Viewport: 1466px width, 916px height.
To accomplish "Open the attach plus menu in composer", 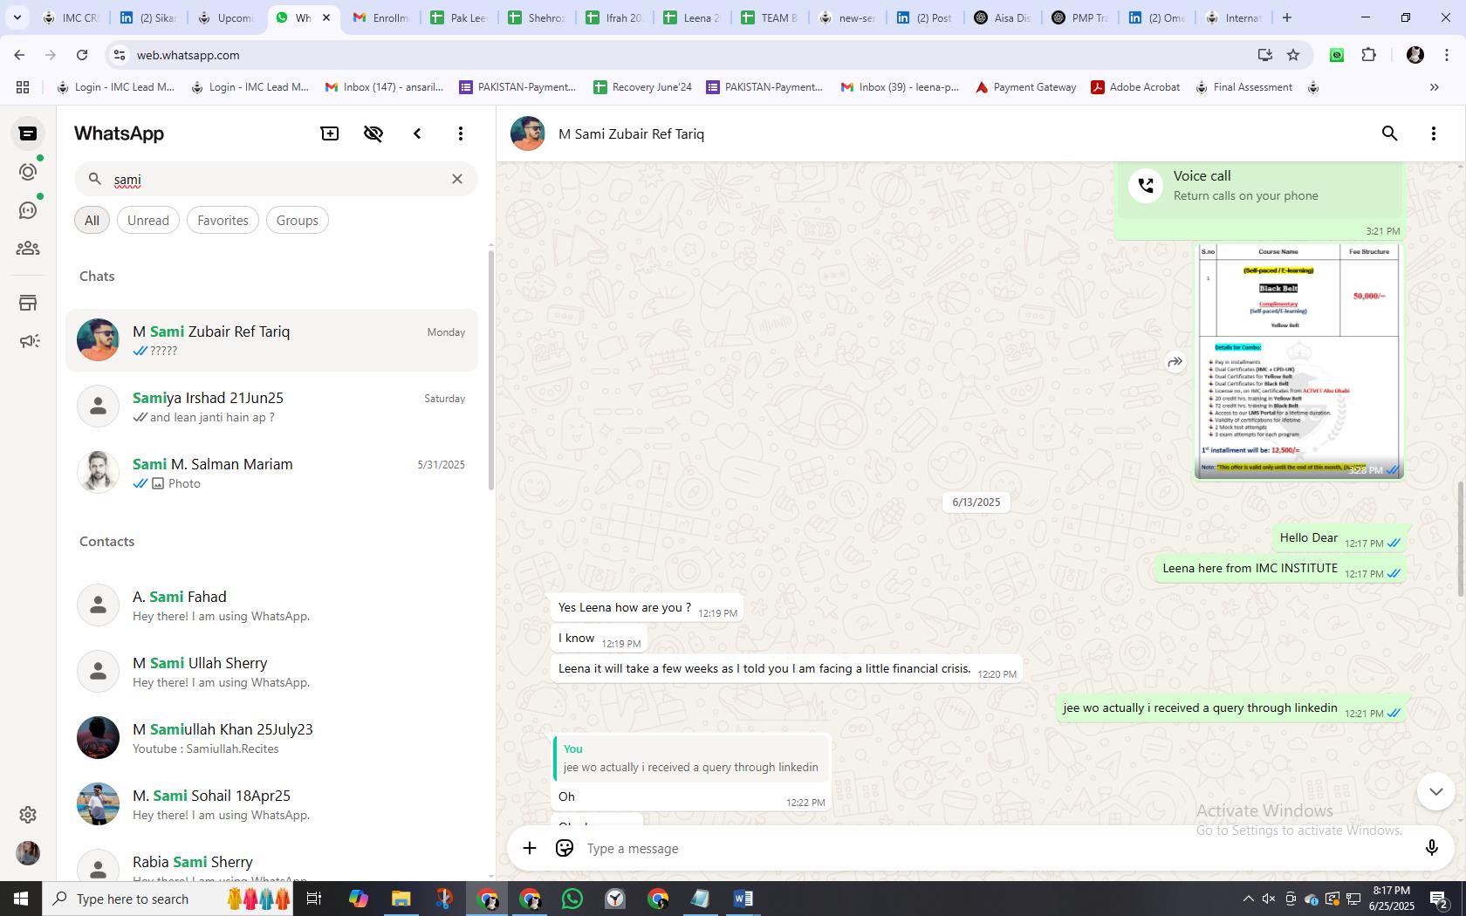I will click(530, 848).
